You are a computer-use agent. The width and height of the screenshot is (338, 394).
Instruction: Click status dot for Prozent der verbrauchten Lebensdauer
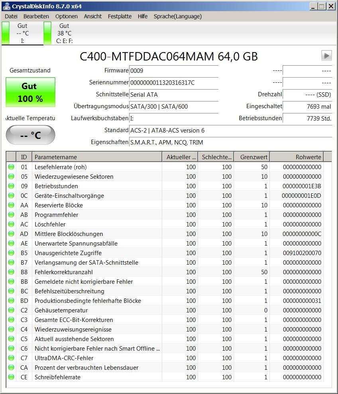pos(11,367)
